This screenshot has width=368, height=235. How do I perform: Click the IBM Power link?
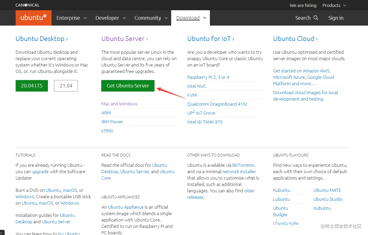click(112, 122)
